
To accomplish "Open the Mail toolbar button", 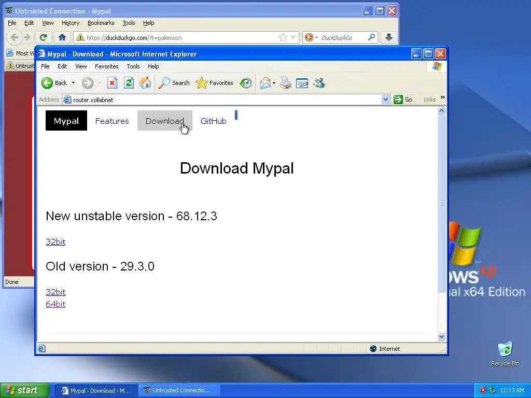I will click(x=265, y=83).
